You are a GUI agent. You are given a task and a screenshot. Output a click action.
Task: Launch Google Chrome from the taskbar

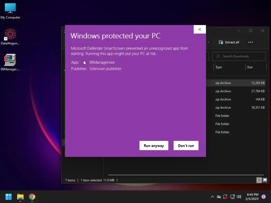click(32, 197)
